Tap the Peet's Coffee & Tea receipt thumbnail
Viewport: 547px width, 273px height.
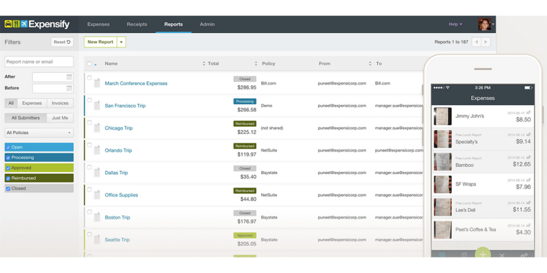click(443, 230)
